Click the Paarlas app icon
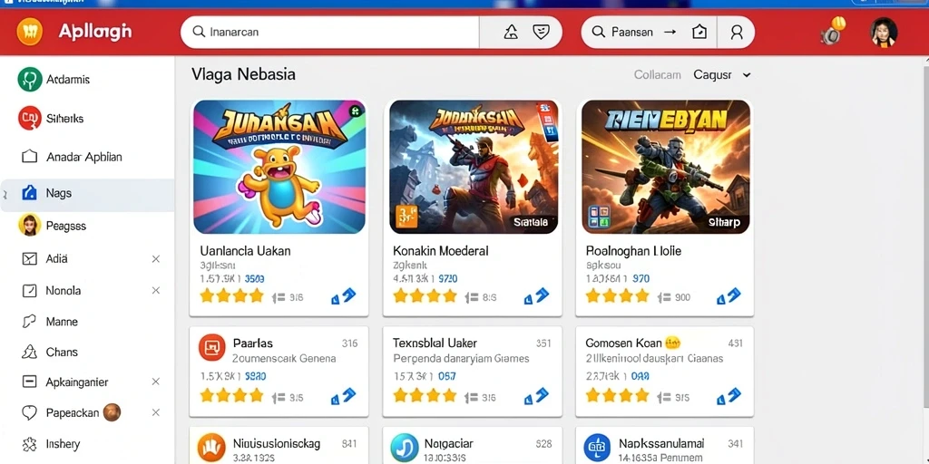929x464 pixels. click(212, 347)
